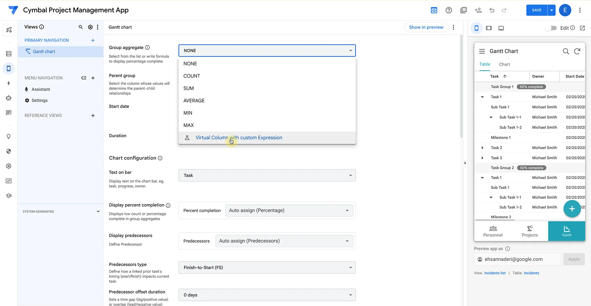The image size is (591, 306).
Task: Select AVERAGE from aggregate list
Action: point(267,101)
